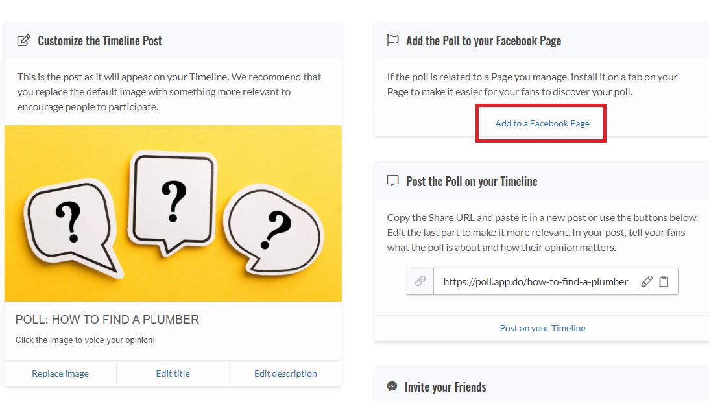Click the Add the Poll to your Facebook Page heading
Viewport: 709px width, 415px height.
tap(483, 41)
